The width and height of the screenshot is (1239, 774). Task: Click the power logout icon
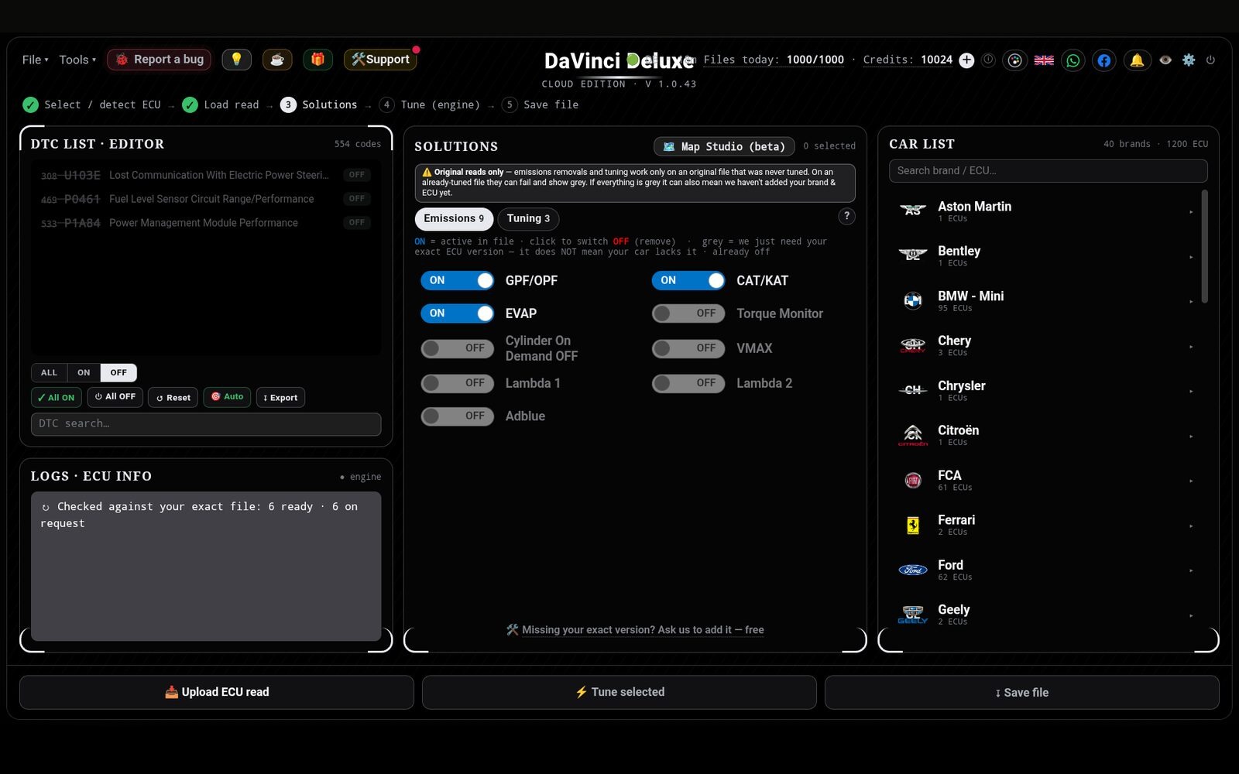[x=1210, y=60]
